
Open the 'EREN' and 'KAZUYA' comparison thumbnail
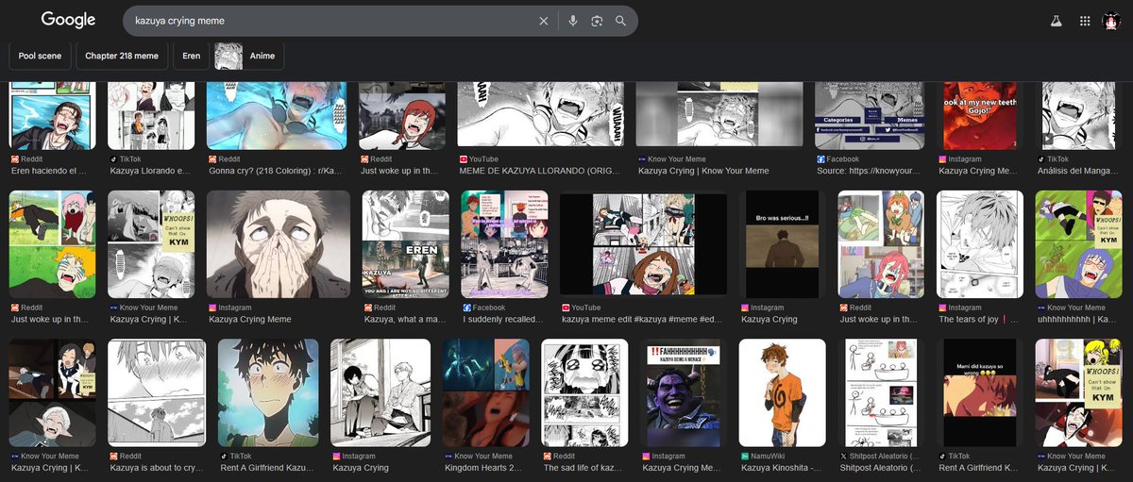(x=406, y=244)
